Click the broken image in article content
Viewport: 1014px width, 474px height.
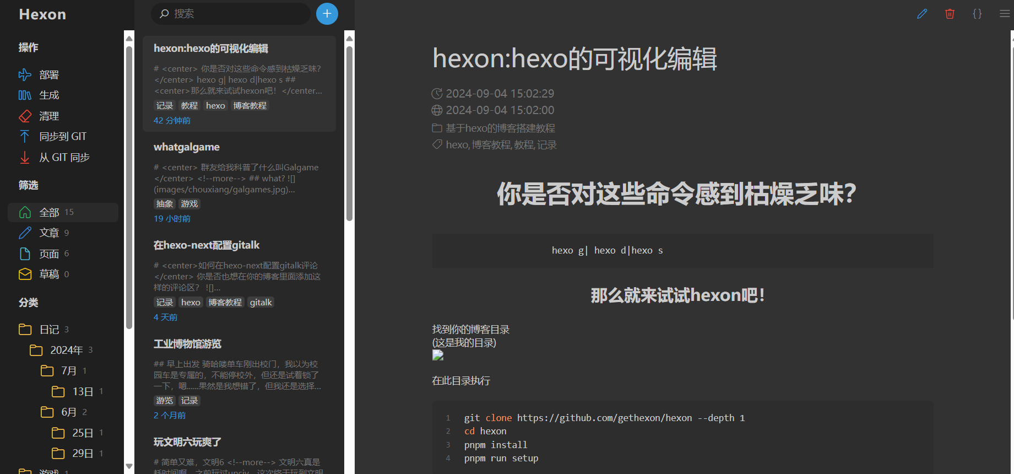point(438,355)
